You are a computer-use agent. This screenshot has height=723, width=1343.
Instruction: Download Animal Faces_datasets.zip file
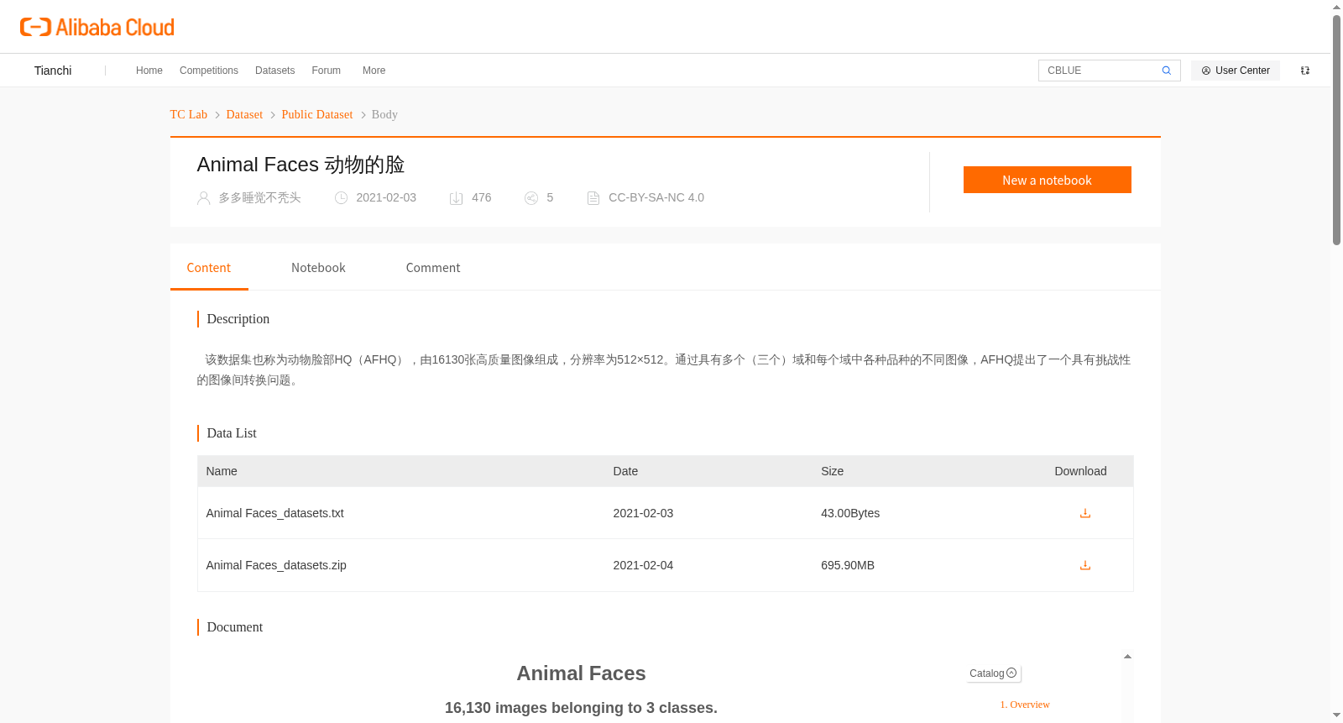point(1085,565)
